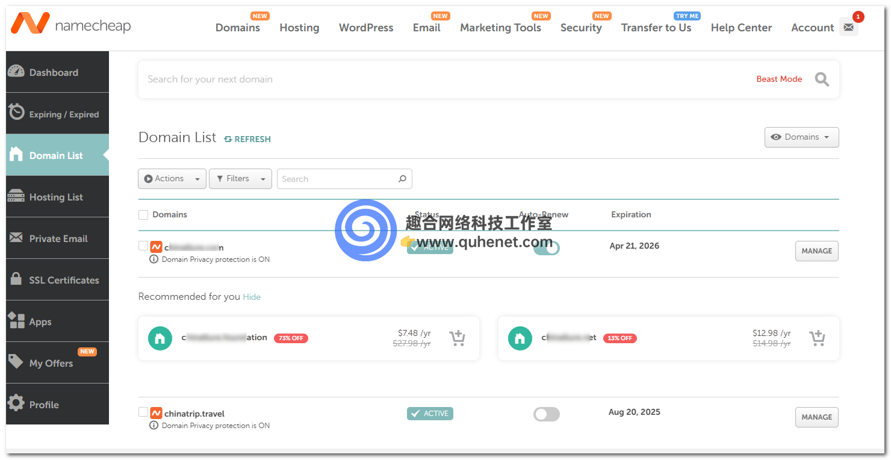Open the Account menu
This screenshot has height=460, width=891.
(x=813, y=28)
